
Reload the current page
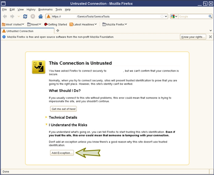click(25, 17)
